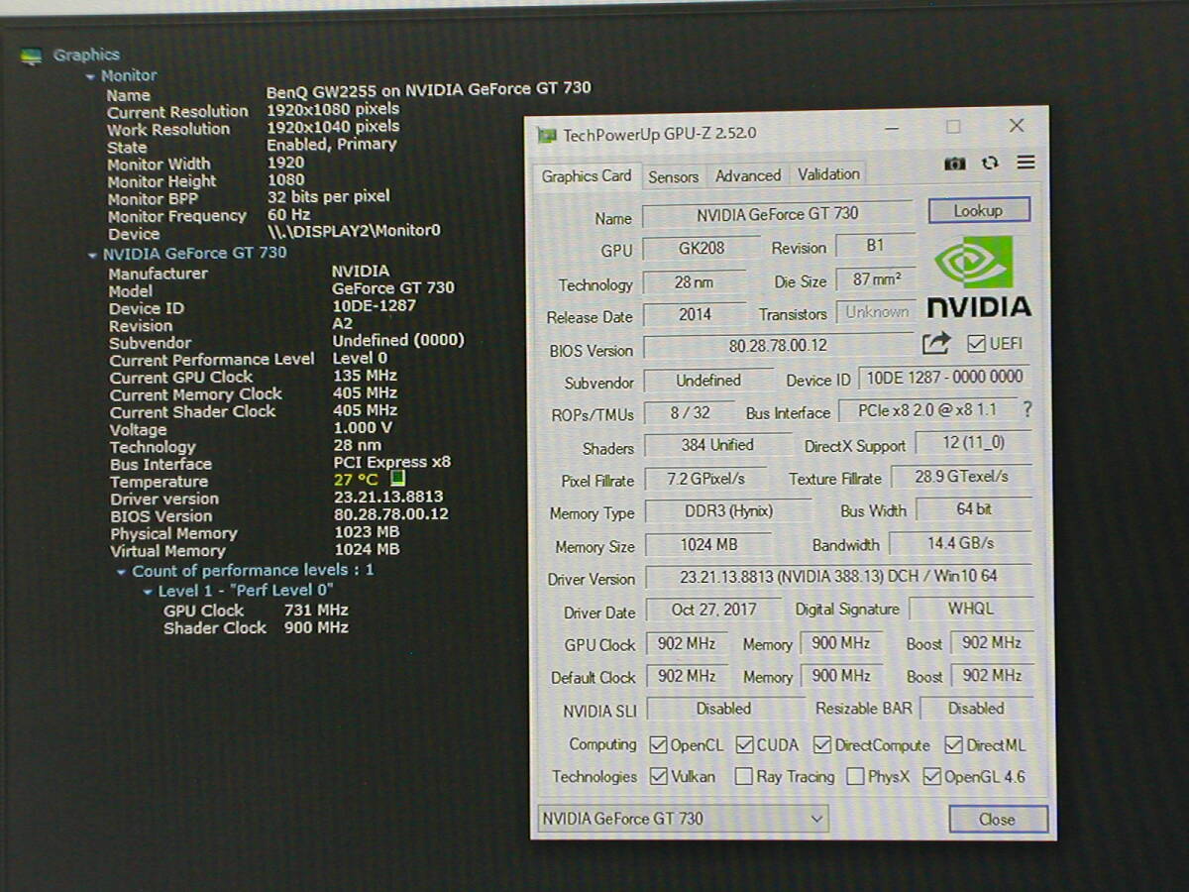1189x892 pixels.
Task: Switch to the Sensors tab
Action: click(x=674, y=177)
